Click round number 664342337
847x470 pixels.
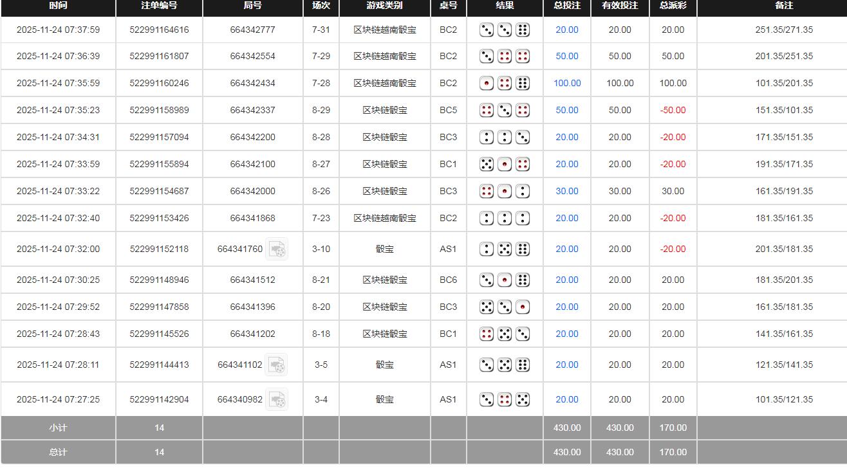252,110
